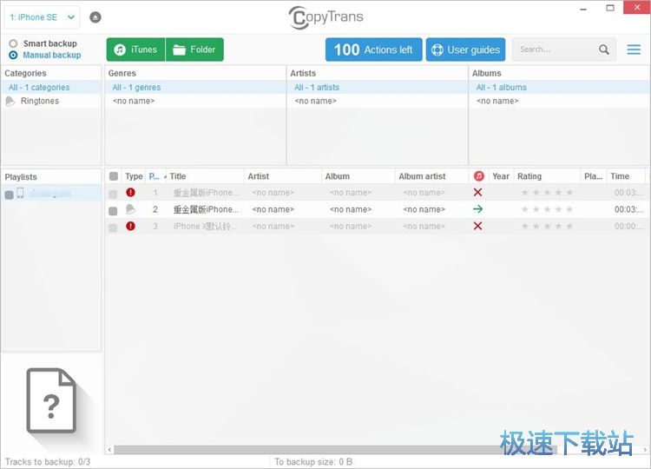Sort by Pla... column header
The width and height of the screenshot is (651, 469).
(x=594, y=176)
